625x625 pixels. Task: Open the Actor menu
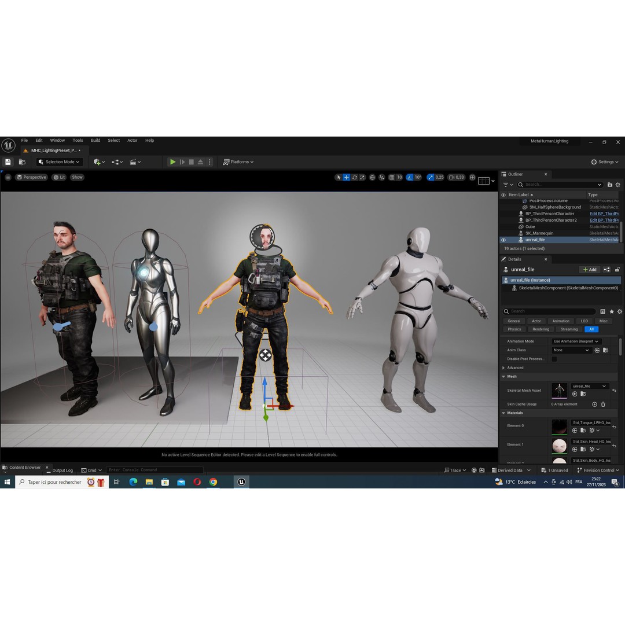click(133, 140)
